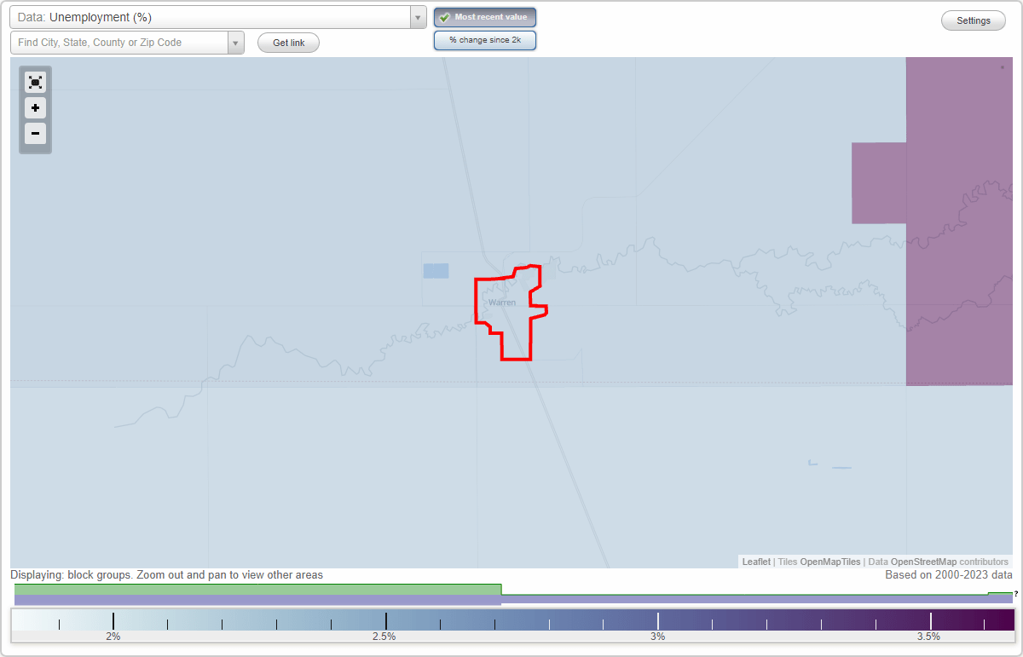Click the small blue lake marker near Warren
The width and height of the screenshot is (1023, 657).
(x=435, y=269)
